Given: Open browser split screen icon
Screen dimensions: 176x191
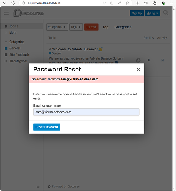Looking at the screenshot, I should (x=137, y=3).
